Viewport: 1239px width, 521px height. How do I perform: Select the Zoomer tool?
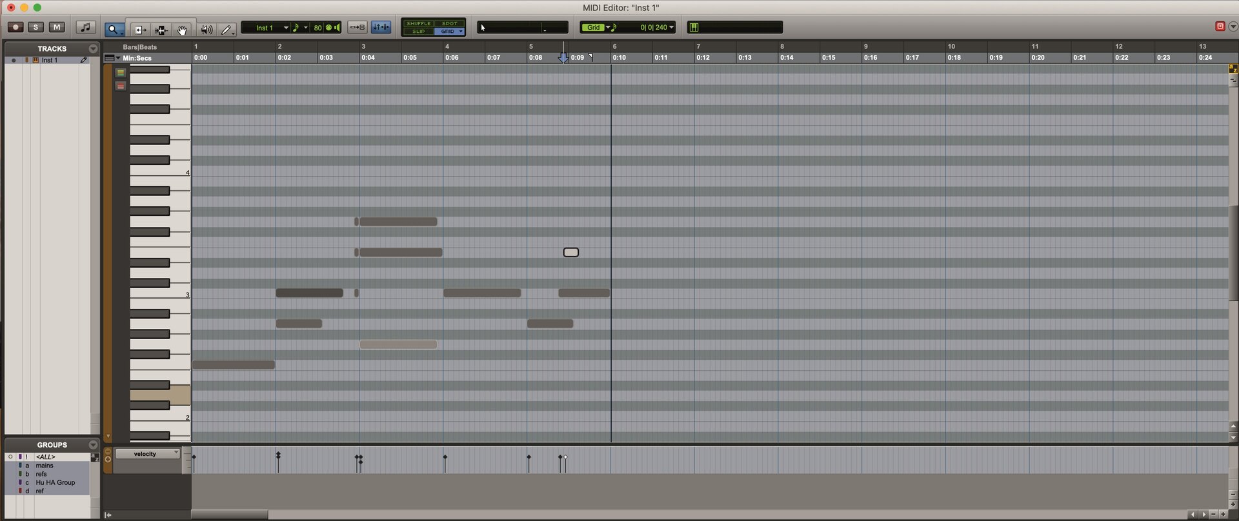(114, 29)
